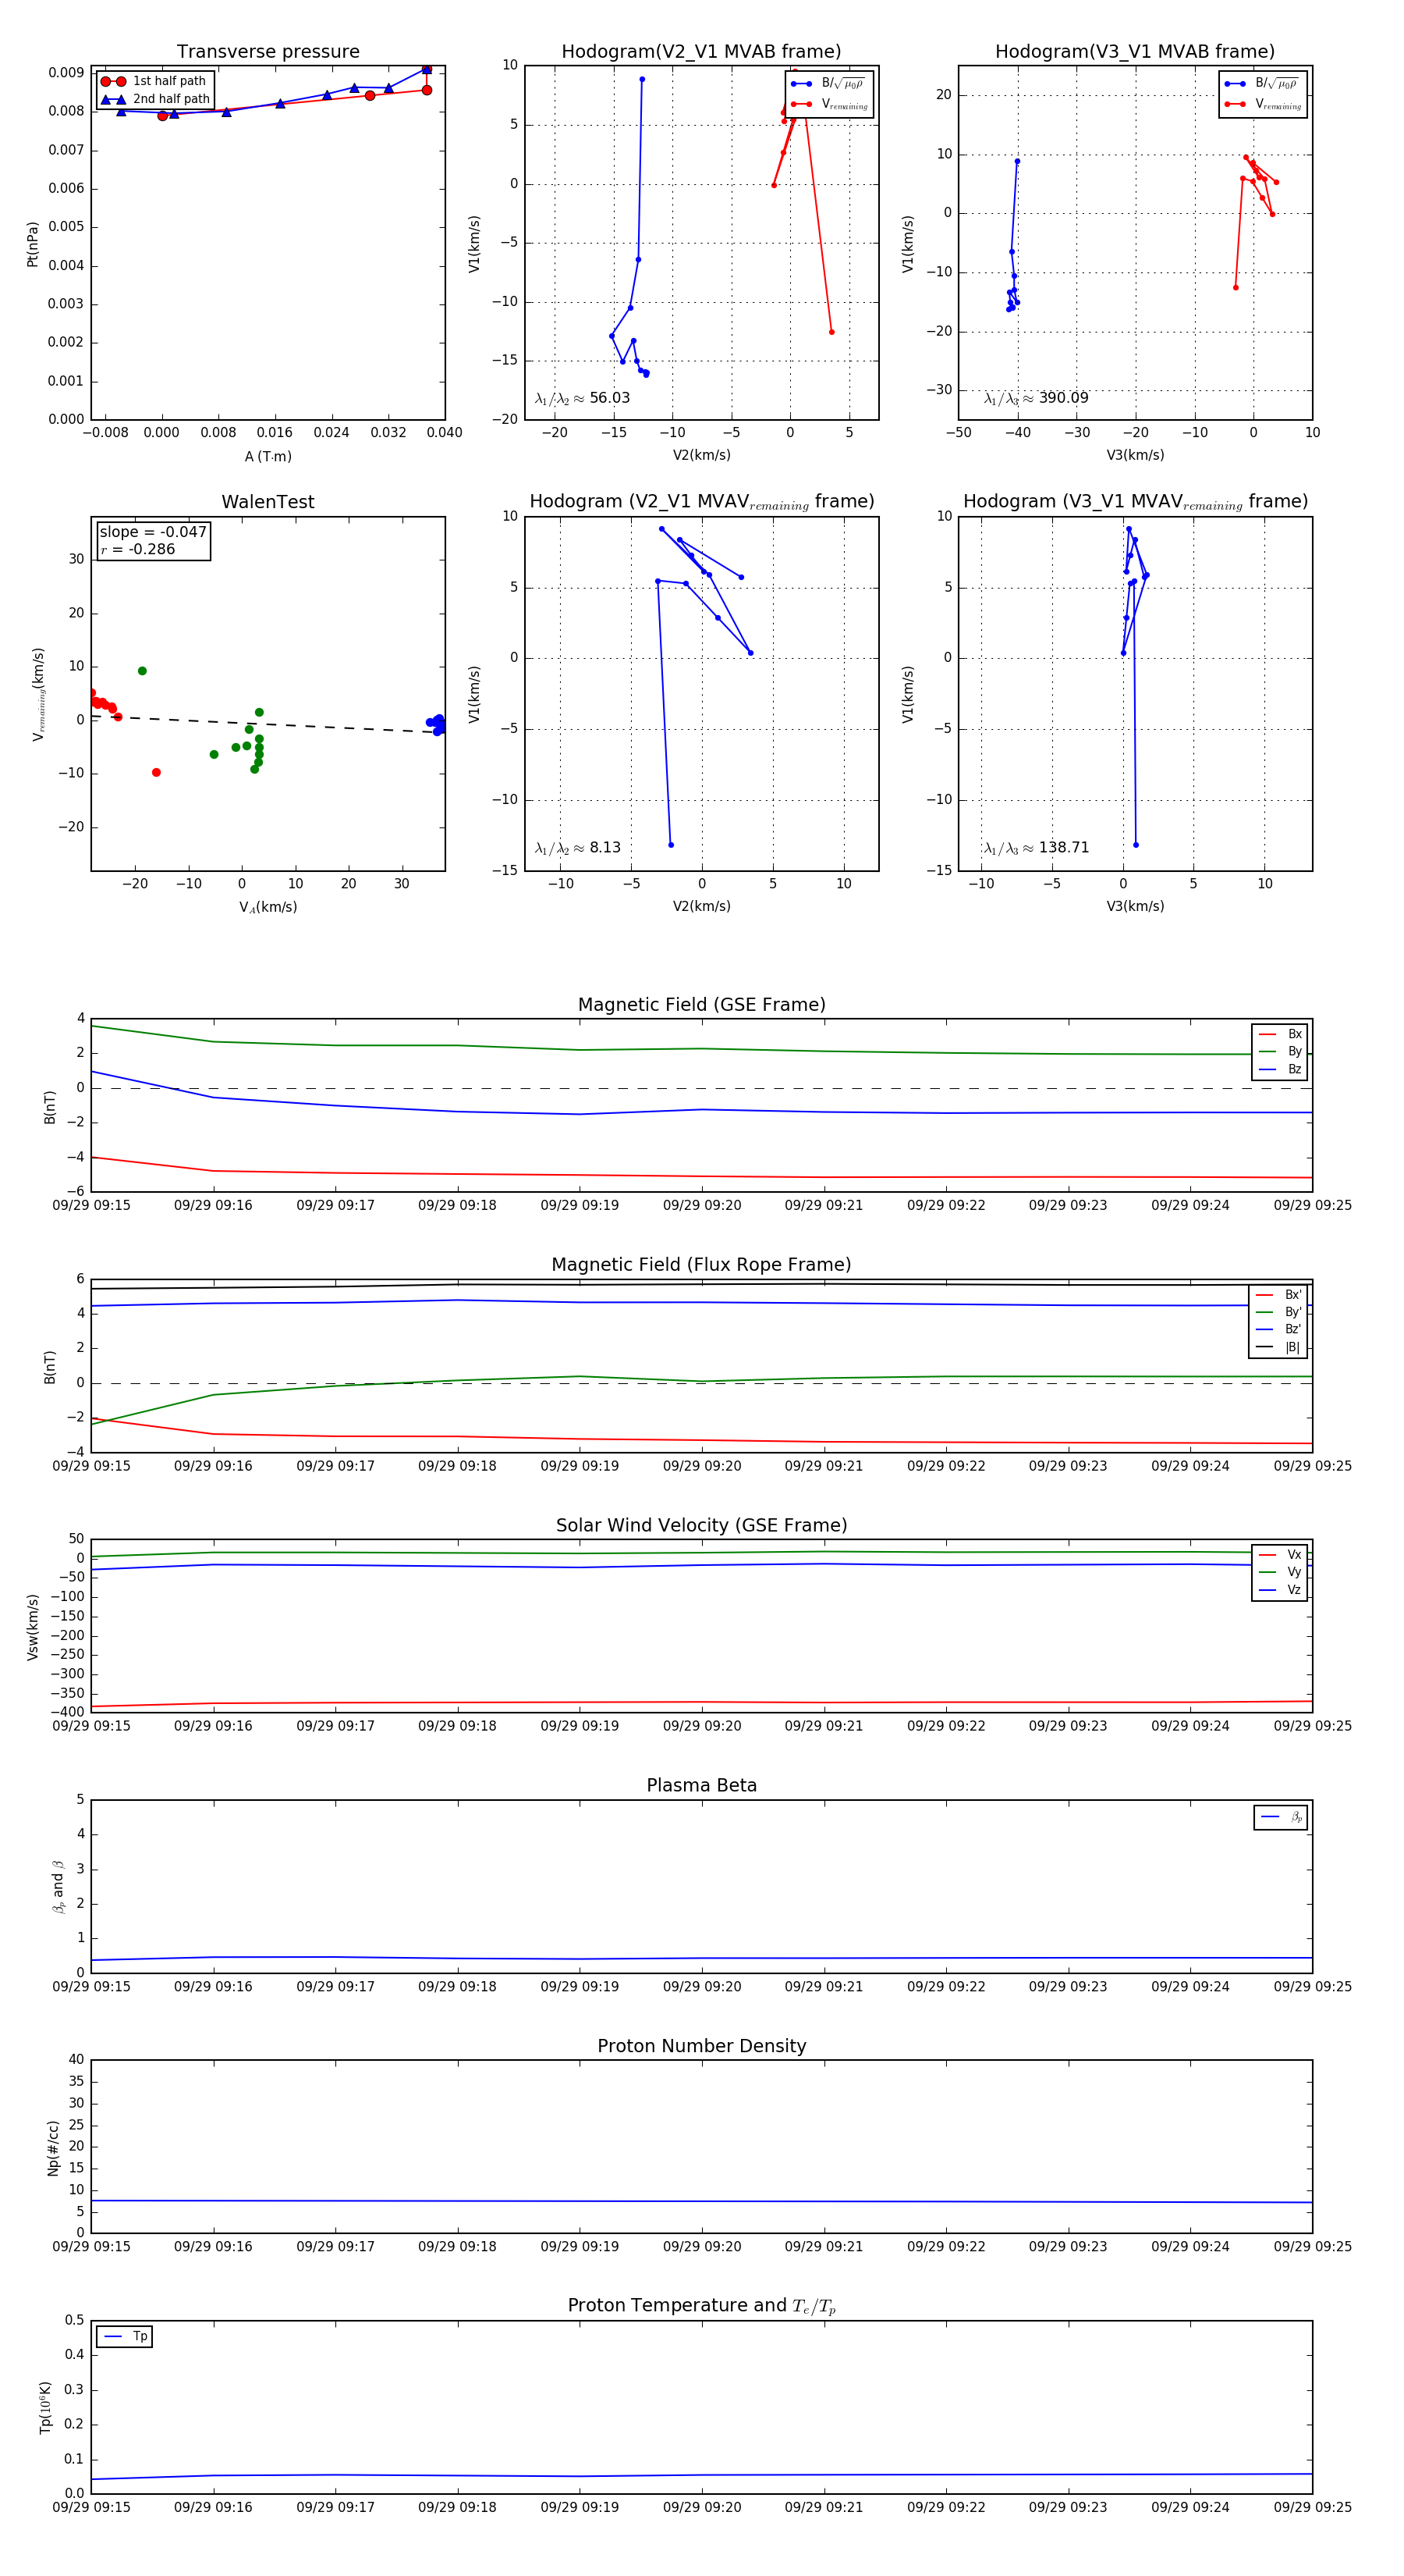Screen dimensions: 1404x2576
Task: Select 'Vy' legend entry in velocity plot
Action: click(x=1280, y=1572)
